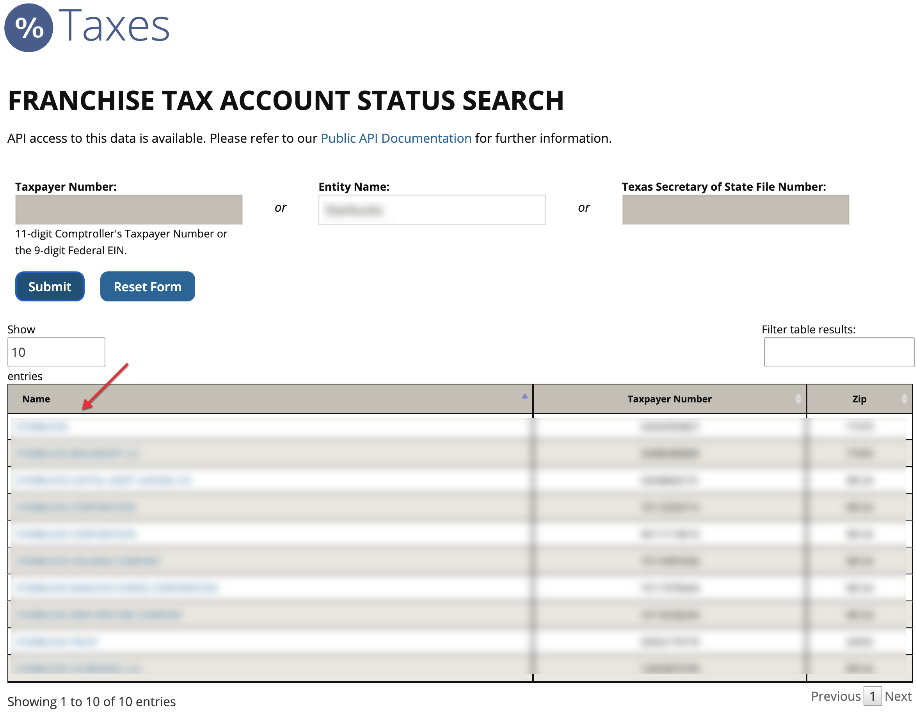The image size is (917, 712).
Task: Click into the Entity Name field
Action: (x=432, y=209)
